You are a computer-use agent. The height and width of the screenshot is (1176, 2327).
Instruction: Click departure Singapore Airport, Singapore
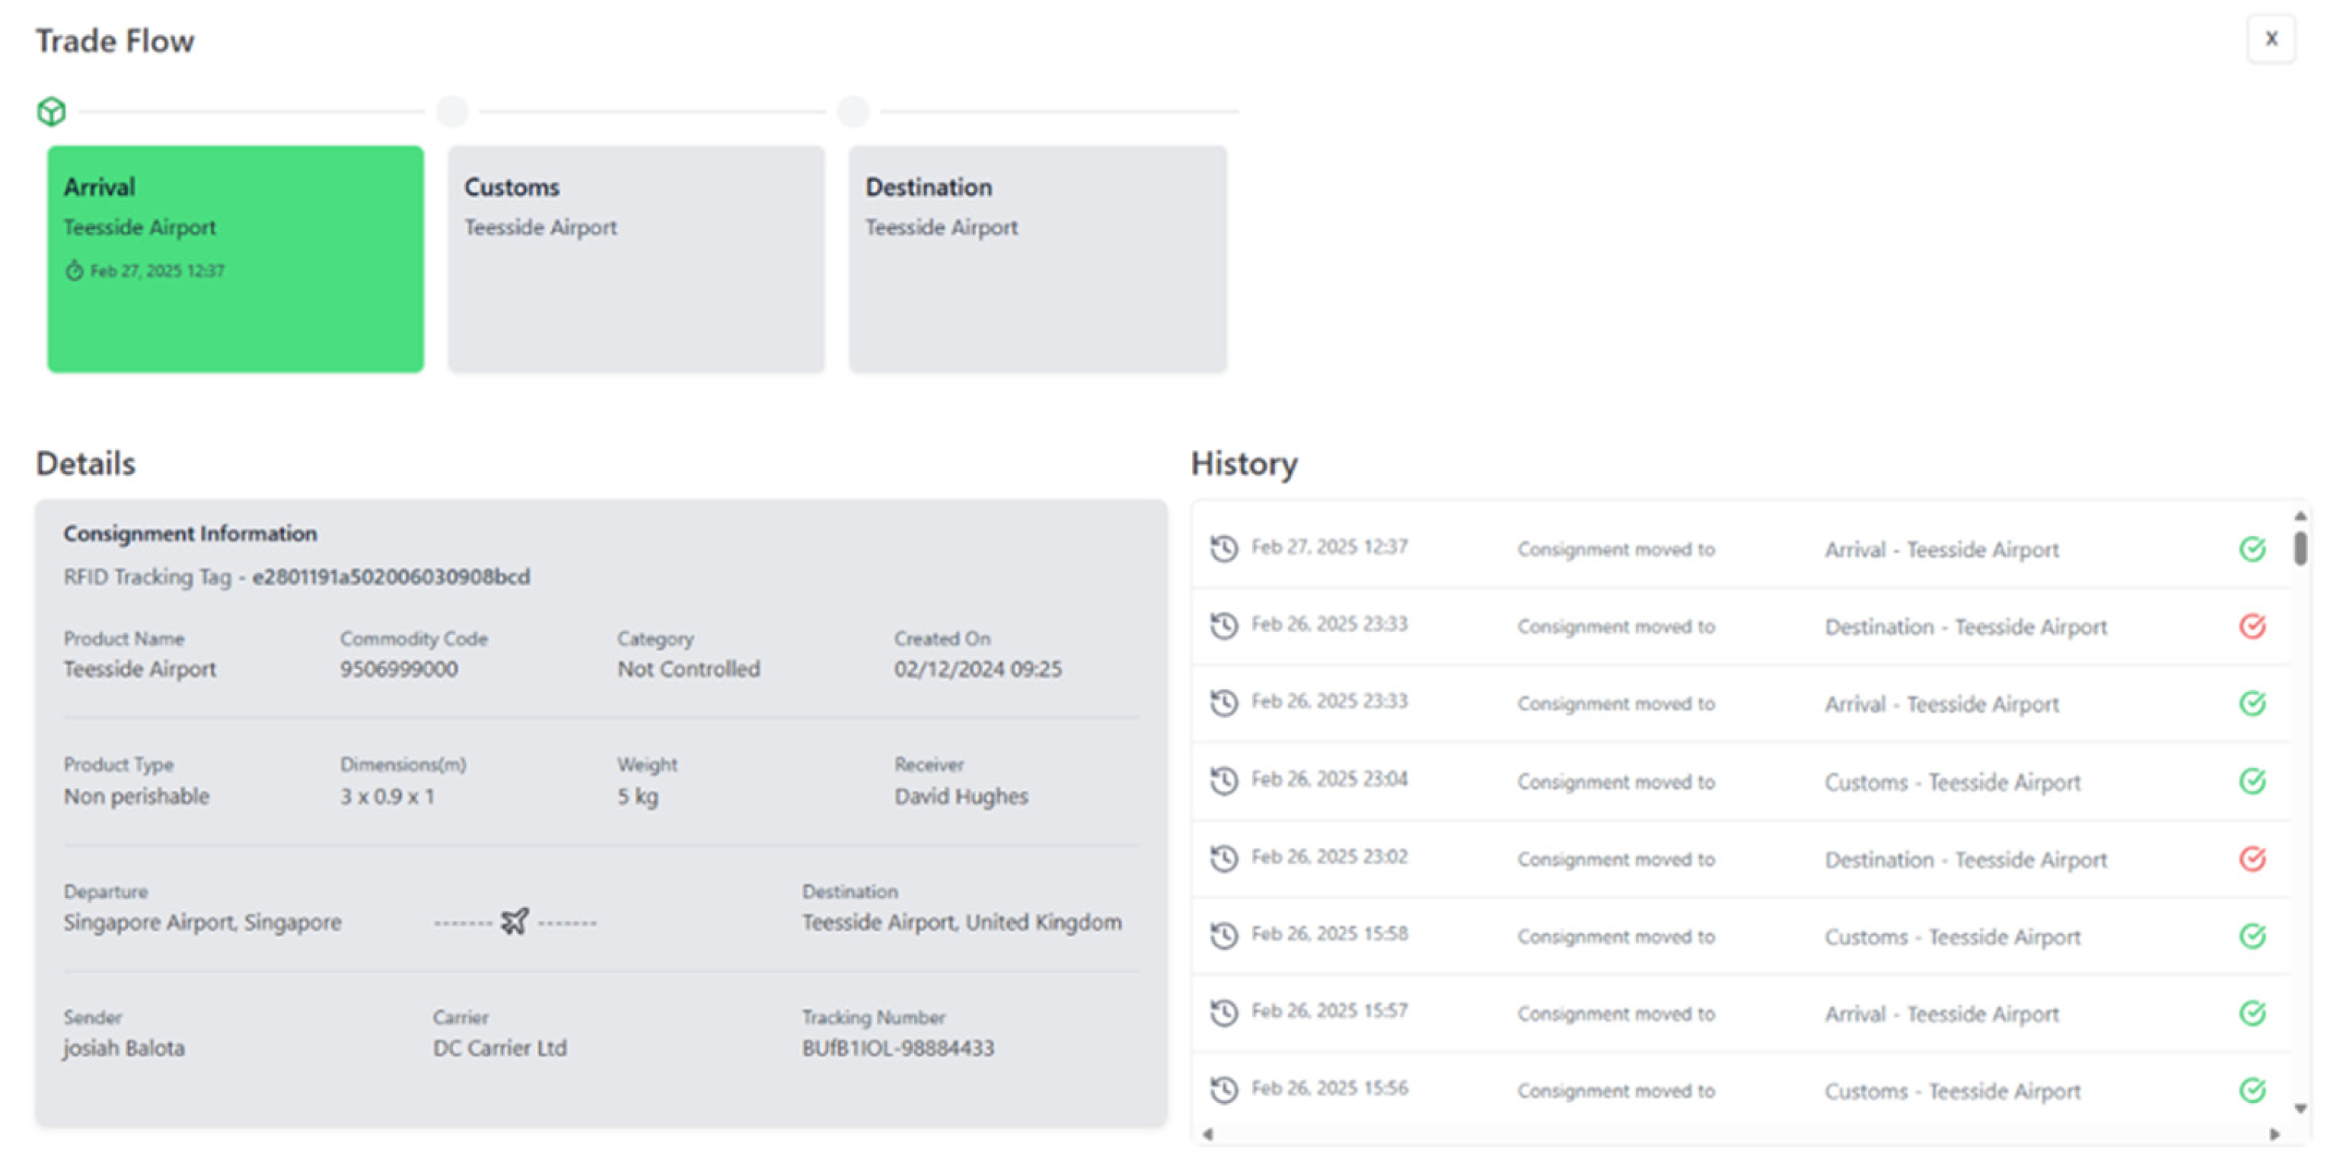click(202, 923)
